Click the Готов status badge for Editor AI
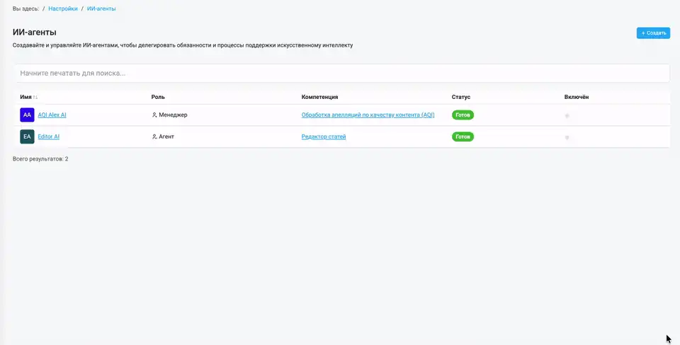Screen dimensions: 680x345 pyautogui.click(x=463, y=136)
